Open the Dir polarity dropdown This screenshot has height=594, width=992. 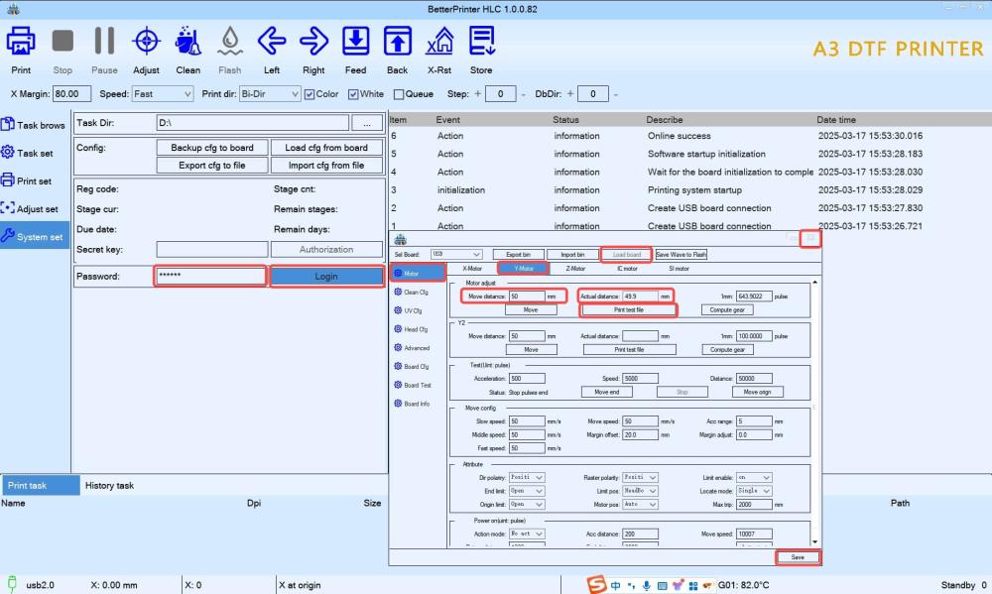527,478
